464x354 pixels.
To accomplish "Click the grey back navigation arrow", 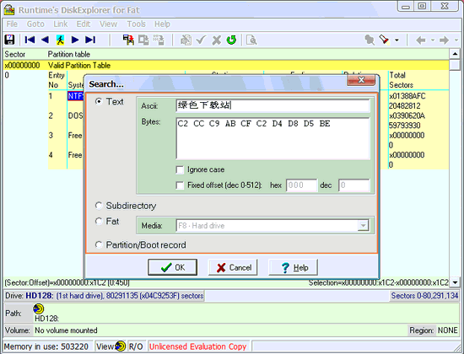I will [421, 40].
